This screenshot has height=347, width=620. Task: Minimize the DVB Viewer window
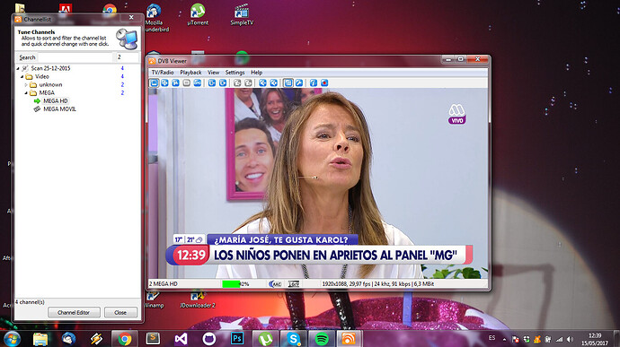tap(448, 59)
